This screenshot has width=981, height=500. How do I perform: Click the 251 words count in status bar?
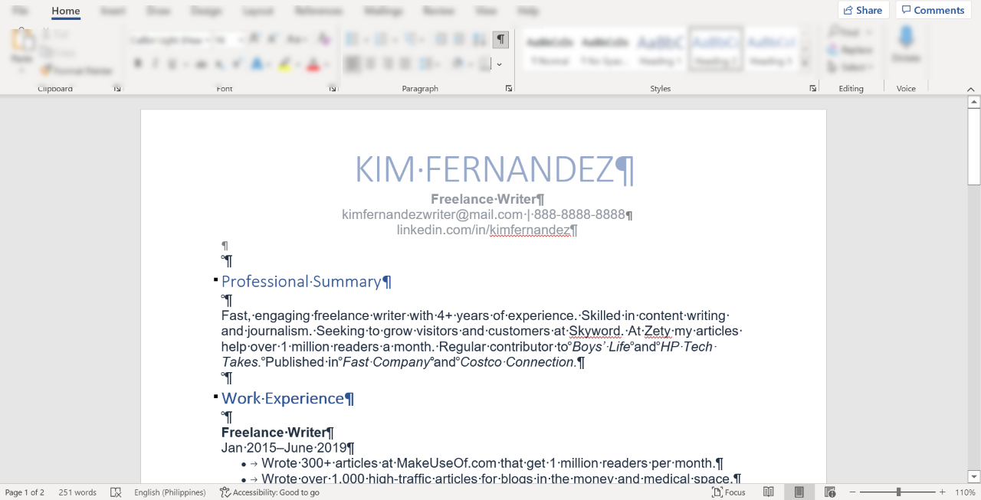click(77, 492)
